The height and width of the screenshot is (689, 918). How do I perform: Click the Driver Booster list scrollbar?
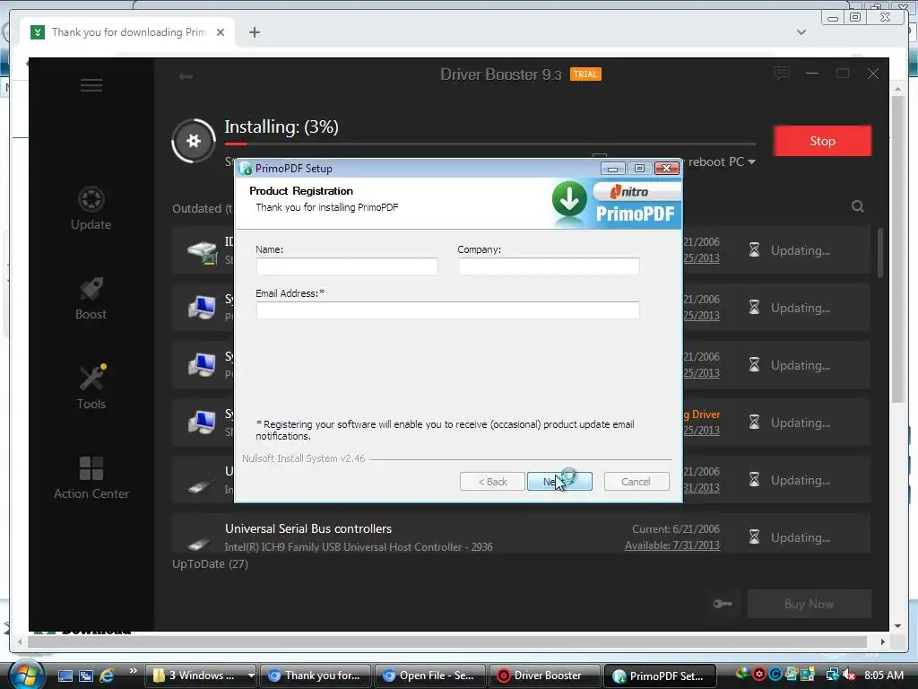pos(880,252)
